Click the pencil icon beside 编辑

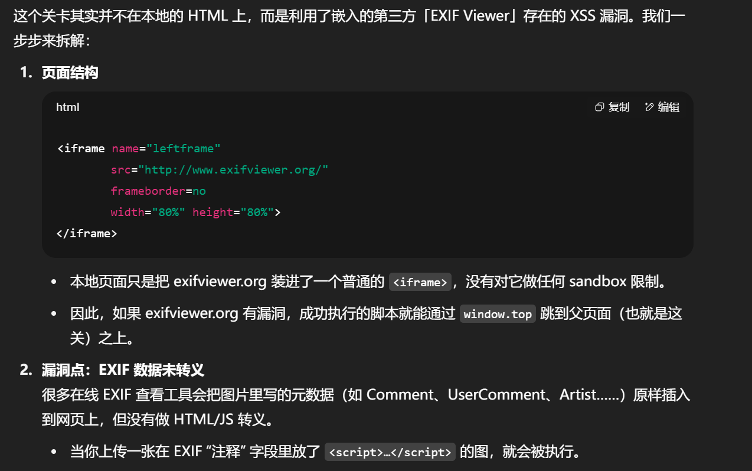[649, 107]
